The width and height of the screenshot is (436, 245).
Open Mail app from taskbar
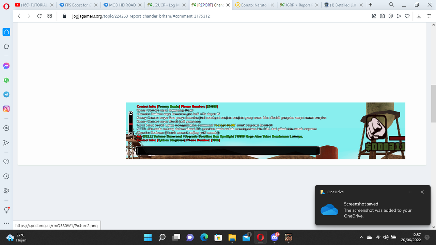246,237
